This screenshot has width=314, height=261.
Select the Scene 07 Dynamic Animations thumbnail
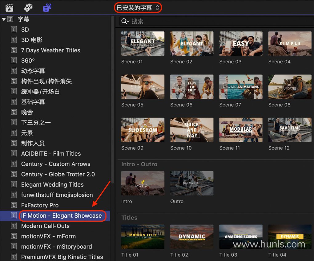pyautogui.click(x=241, y=87)
